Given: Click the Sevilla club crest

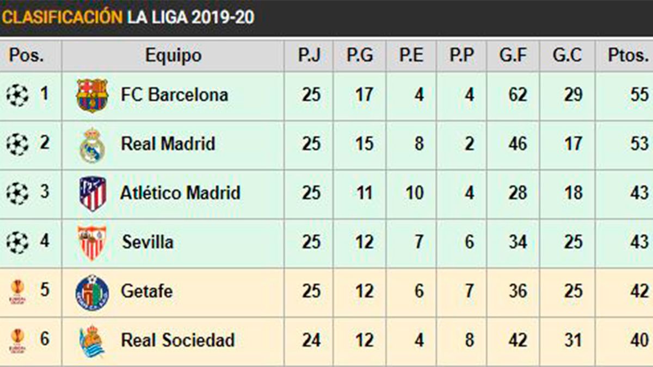Looking at the screenshot, I should coord(91,242).
